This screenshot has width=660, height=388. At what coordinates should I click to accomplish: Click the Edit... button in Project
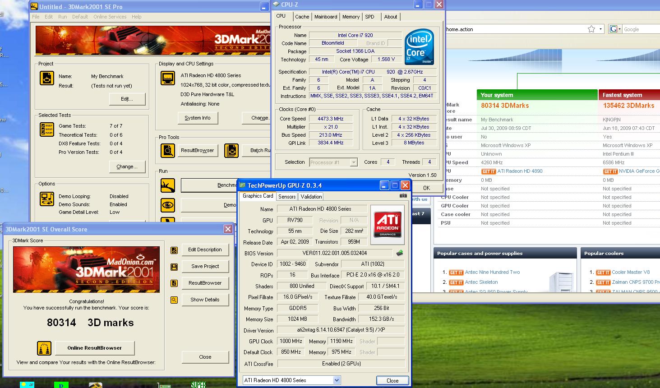pos(127,99)
